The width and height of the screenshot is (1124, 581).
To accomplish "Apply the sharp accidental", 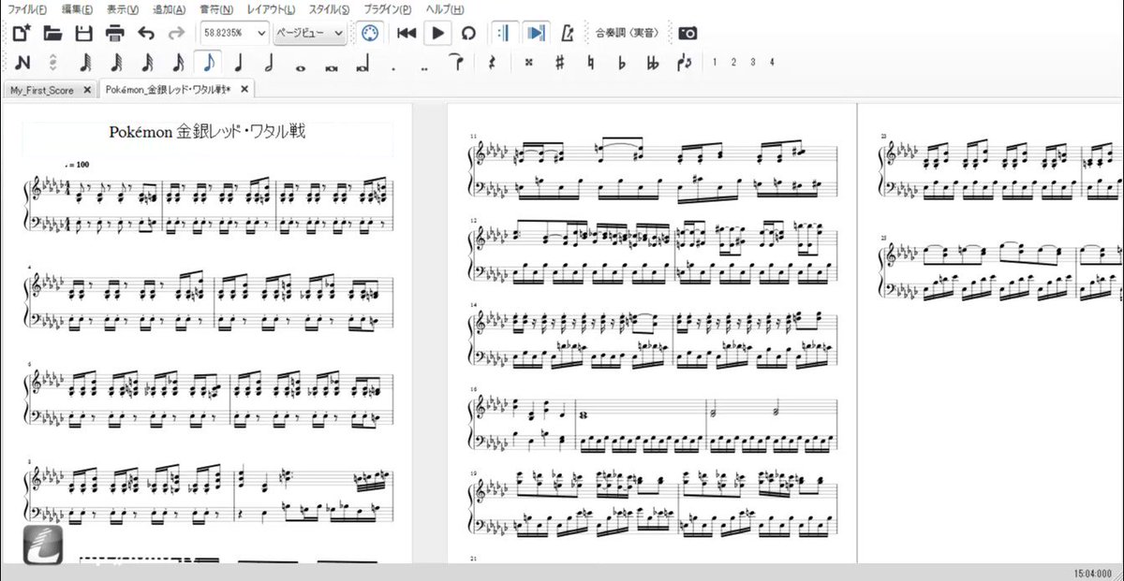I will pos(559,63).
